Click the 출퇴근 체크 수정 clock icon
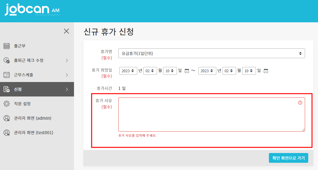Image resolution: width=318 pixels, height=170 pixels. [7, 60]
